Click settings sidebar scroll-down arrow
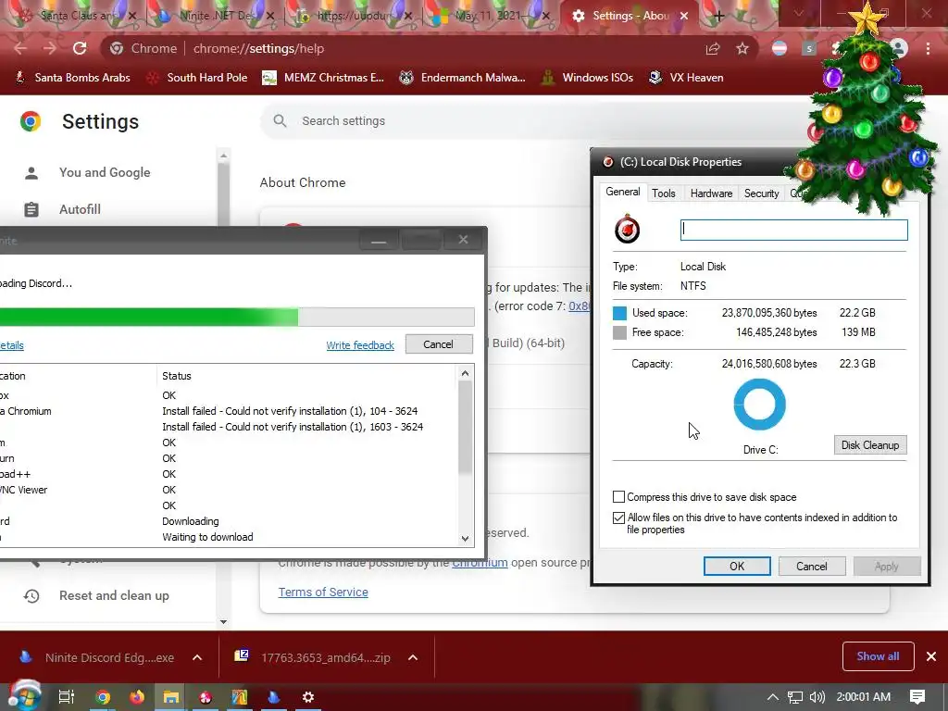The image size is (948, 711). pos(223,621)
